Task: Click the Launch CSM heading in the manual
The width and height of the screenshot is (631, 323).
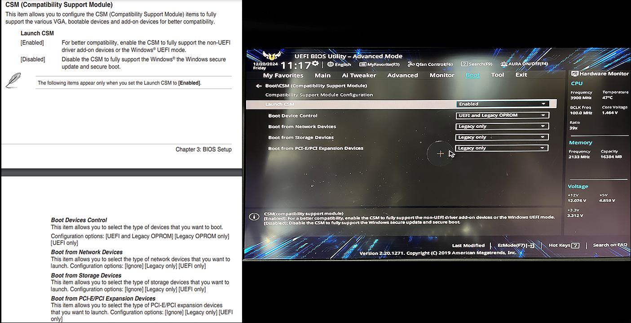Action: [x=37, y=33]
